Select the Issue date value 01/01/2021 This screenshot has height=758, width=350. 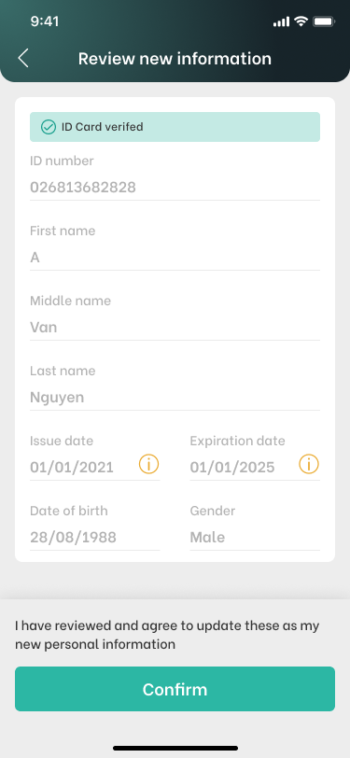pos(72,468)
